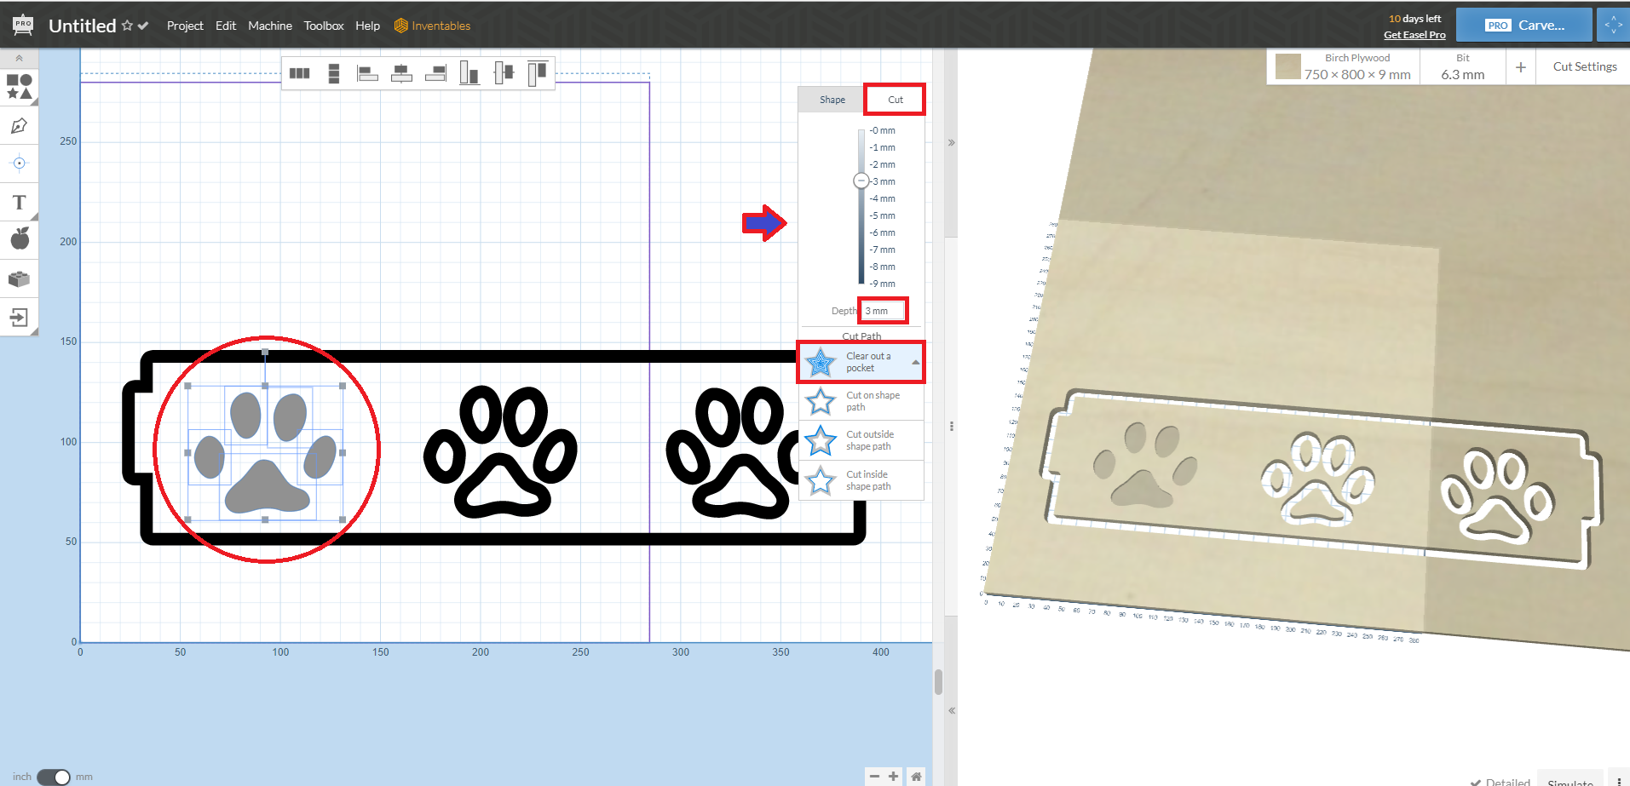Open the Help menu

pyautogui.click(x=367, y=26)
